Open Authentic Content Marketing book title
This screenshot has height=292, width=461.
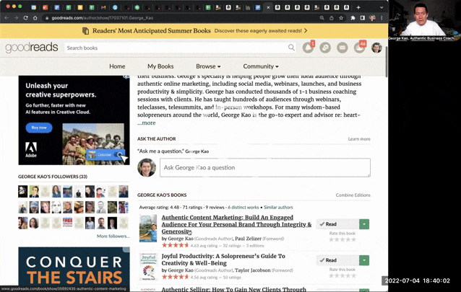(x=236, y=224)
